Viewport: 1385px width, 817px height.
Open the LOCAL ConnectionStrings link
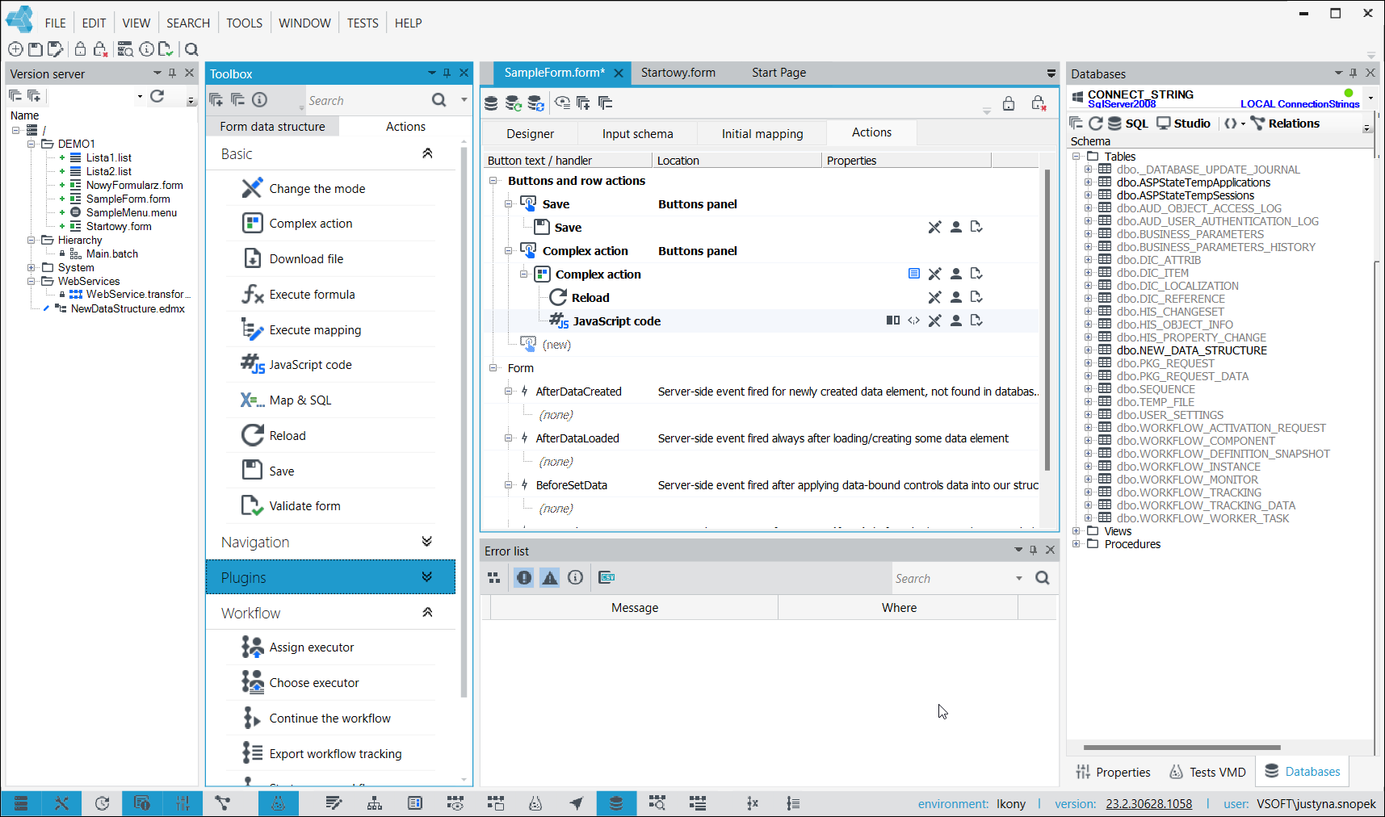pos(1299,104)
